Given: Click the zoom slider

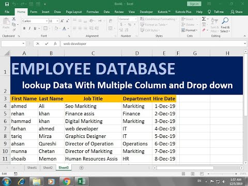Looking at the screenshot, I should pyautogui.click(x=222, y=174).
